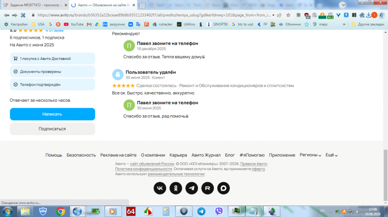This screenshot has height=217, width=388.
Task: Open the tab search dropdown button
Action: (343, 5)
